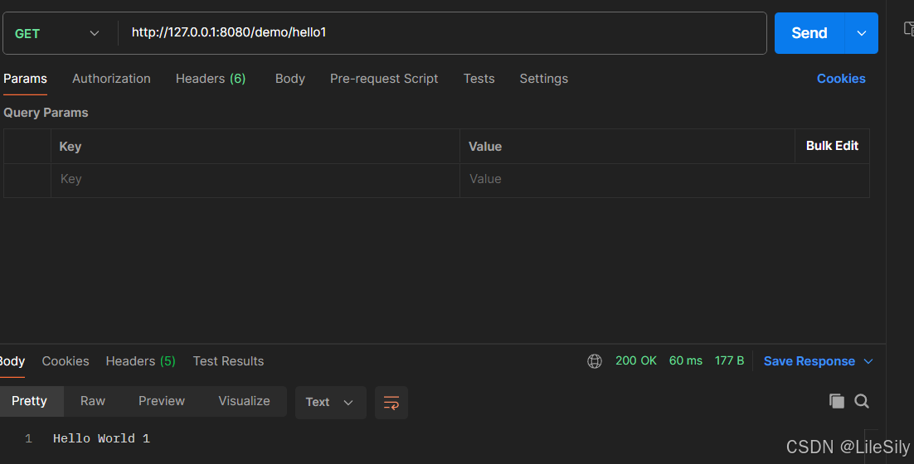Select the request Body tab
Viewport: 914px width, 464px height.
(x=289, y=79)
